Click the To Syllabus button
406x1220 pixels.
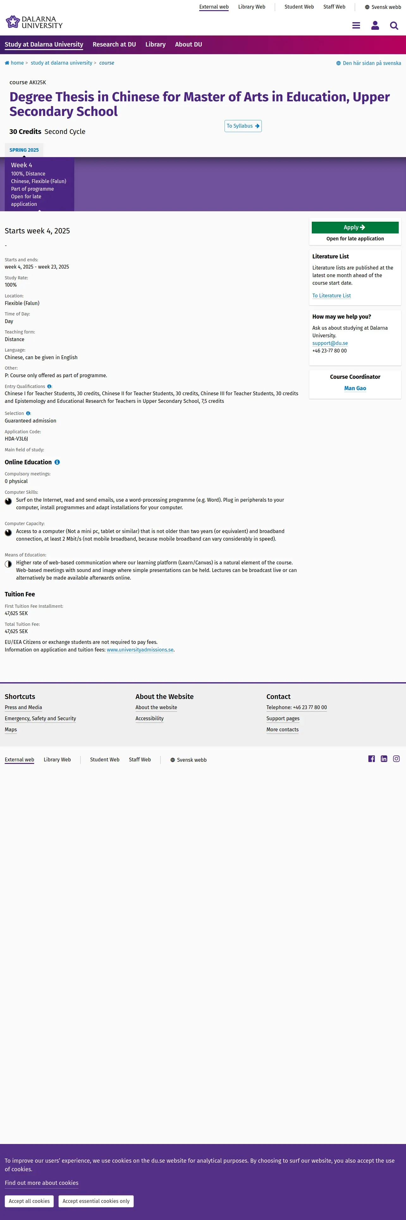coord(243,126)
